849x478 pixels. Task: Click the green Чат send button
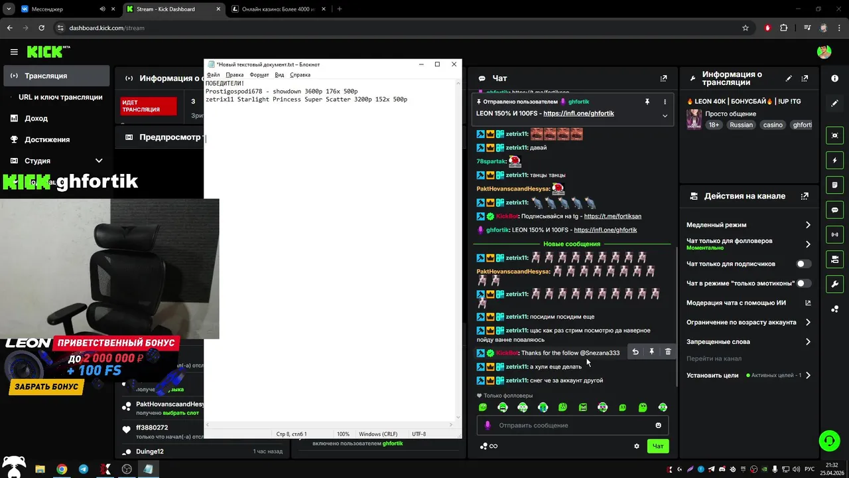pos(658,446)
